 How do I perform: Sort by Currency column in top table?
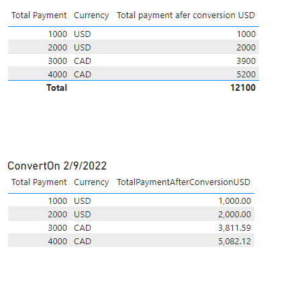pyautogui.click(x=91, y=15)
